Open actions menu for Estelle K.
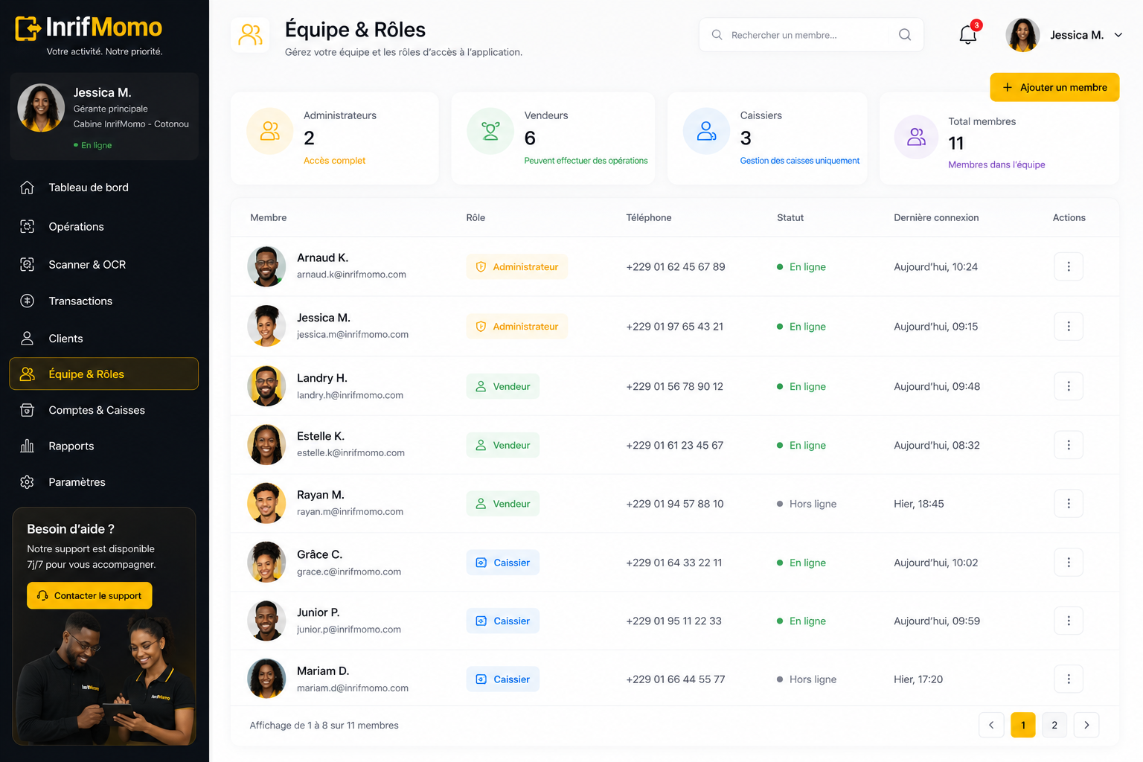Screen dimensions: 1143x762 1069,445
